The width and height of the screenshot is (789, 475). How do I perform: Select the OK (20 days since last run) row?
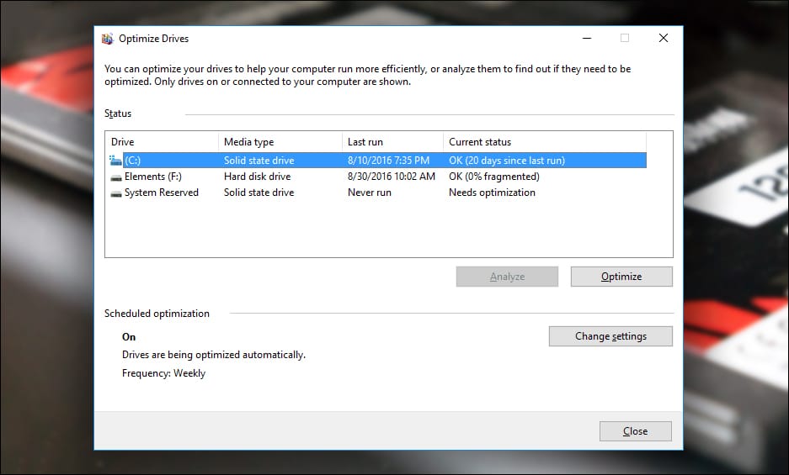376,161
